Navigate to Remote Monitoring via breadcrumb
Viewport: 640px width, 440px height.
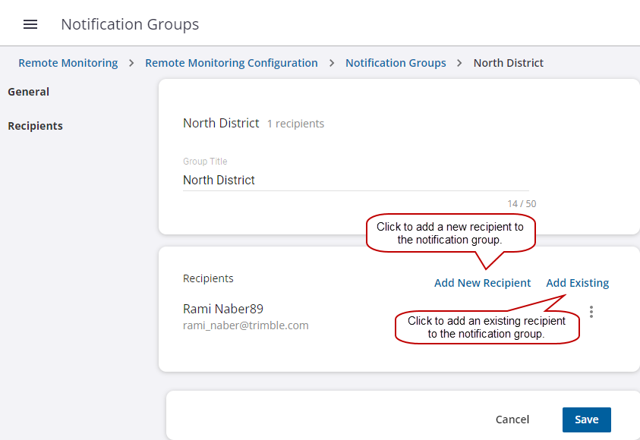[x=68, y=63]
